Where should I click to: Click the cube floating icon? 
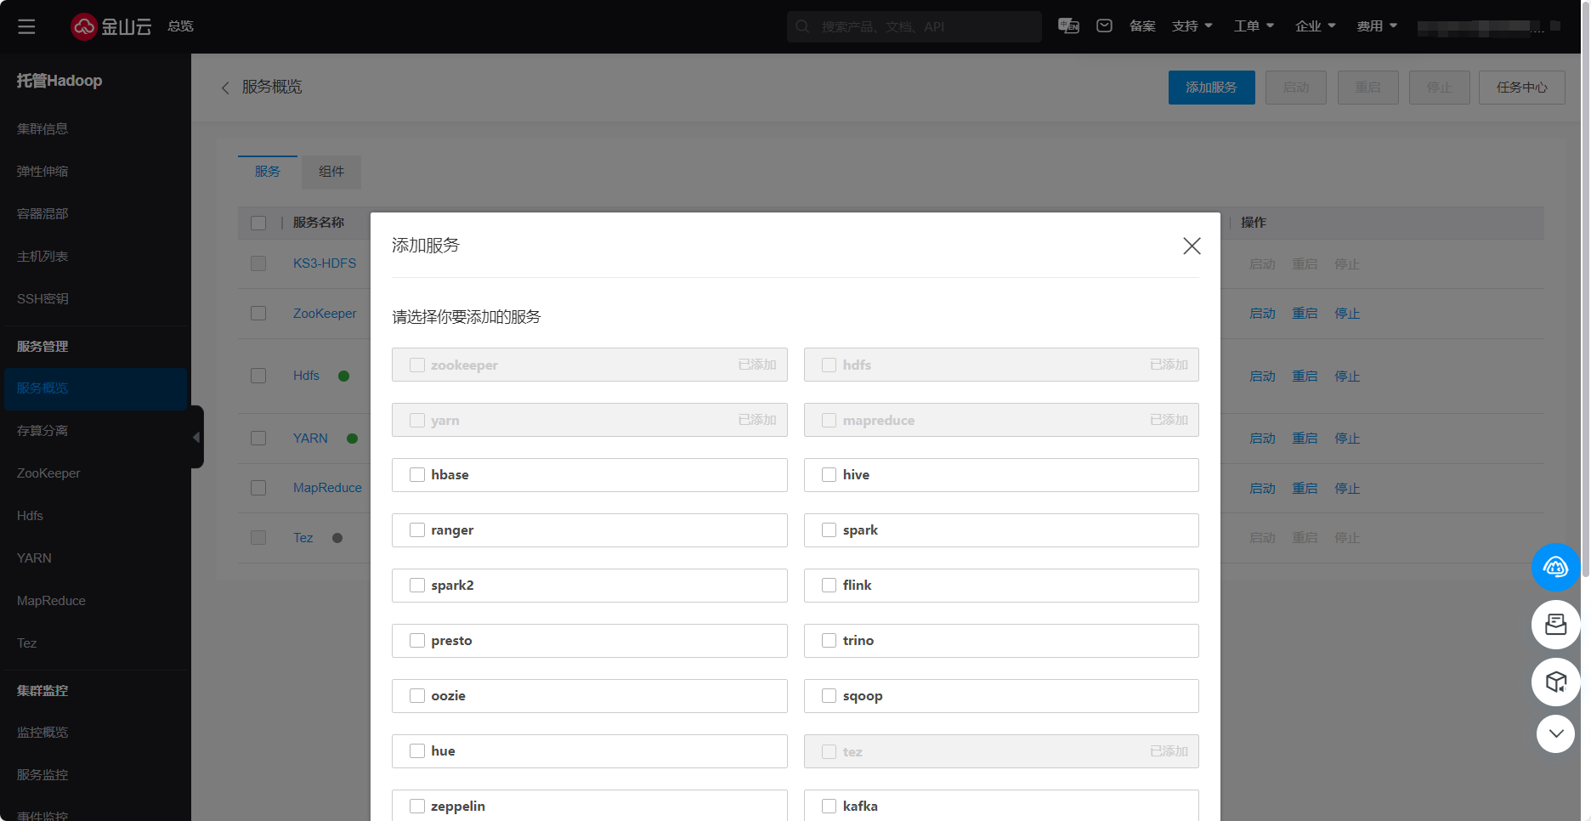pyautogui.click(x=1555, y=682)
